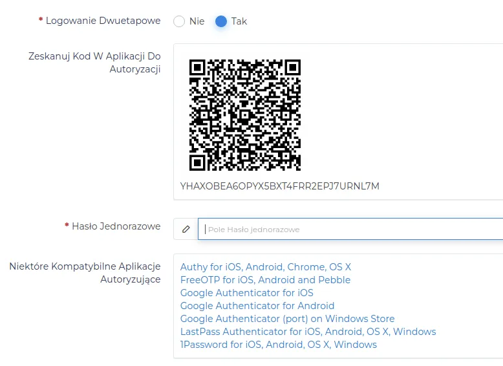Viewport: 503px width, 366px height.
Task: Select the Tak radio button
Action: [x=221, y=21]
